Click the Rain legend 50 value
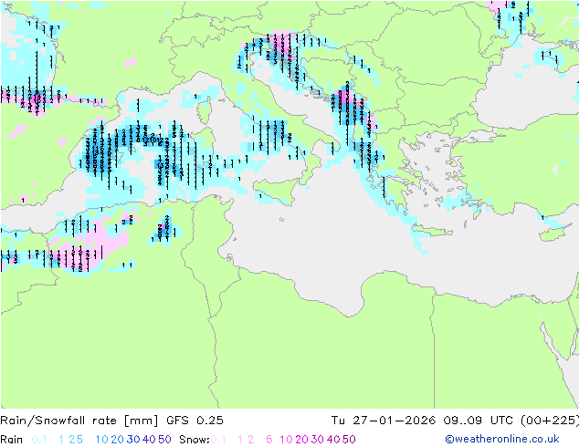This screenshot has height=447, width=579. 164,440
